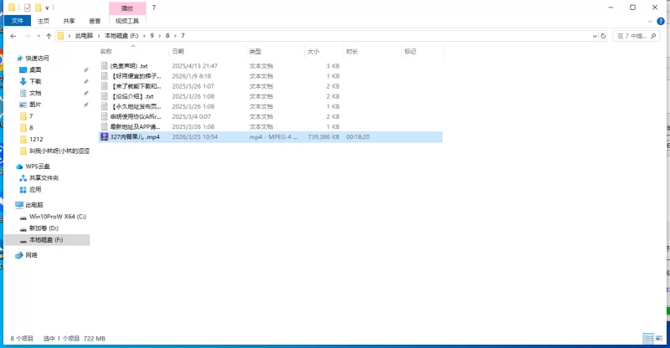This screenshot has height=348, width=670.
Task: Sort by the 名称 column header
Action: (x=106, y=51)
